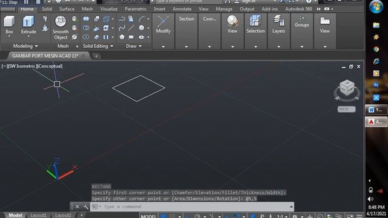388x218 pixels.
Task: Open the Mesh panel dialog launcher arrow
Action: (x=77, y=46)
